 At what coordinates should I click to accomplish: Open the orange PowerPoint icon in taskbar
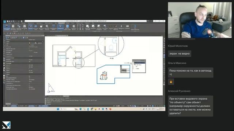110,109
